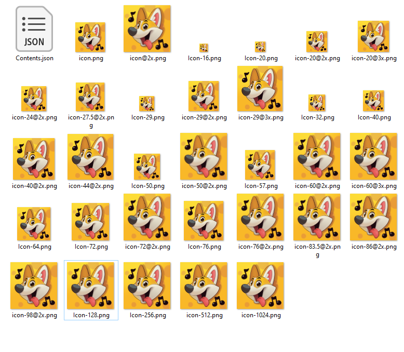Select icon-1024.png thumbnail

point(260,286)
